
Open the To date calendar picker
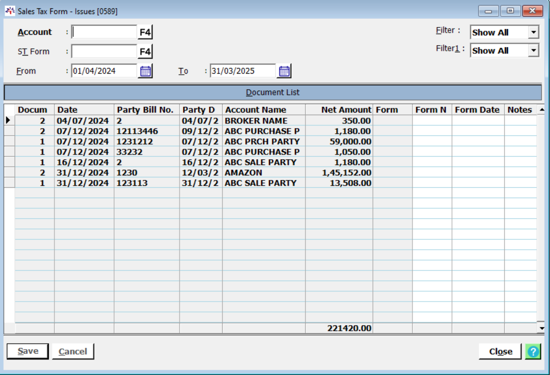(284, 71)
